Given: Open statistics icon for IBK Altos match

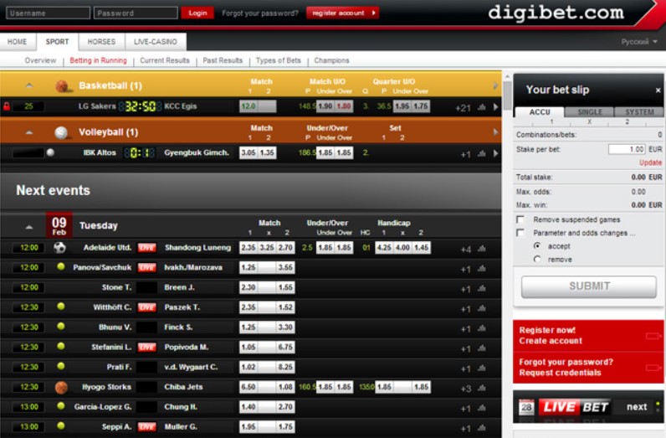Looking at the screenshot, I should [481, 153].
